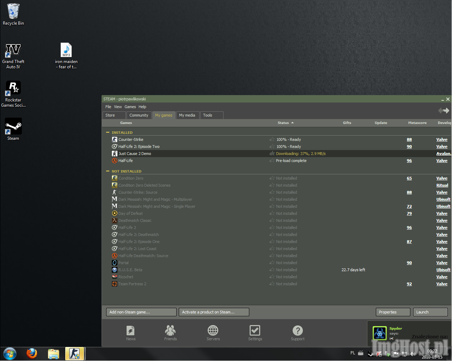This screenshot has height=361, width=452.
Task: Sort by the Games column header
Action: pos(126,123)
